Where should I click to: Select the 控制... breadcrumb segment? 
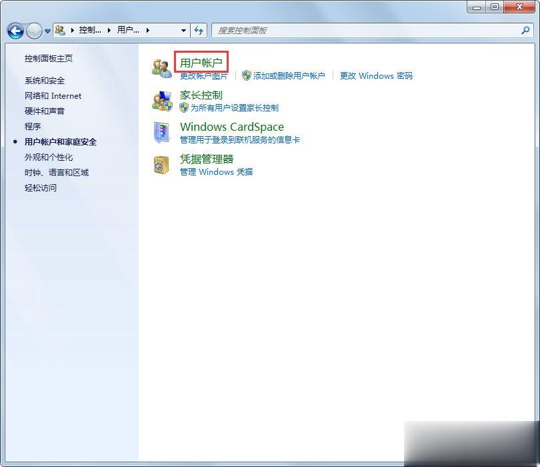click(x=90, y=30)
